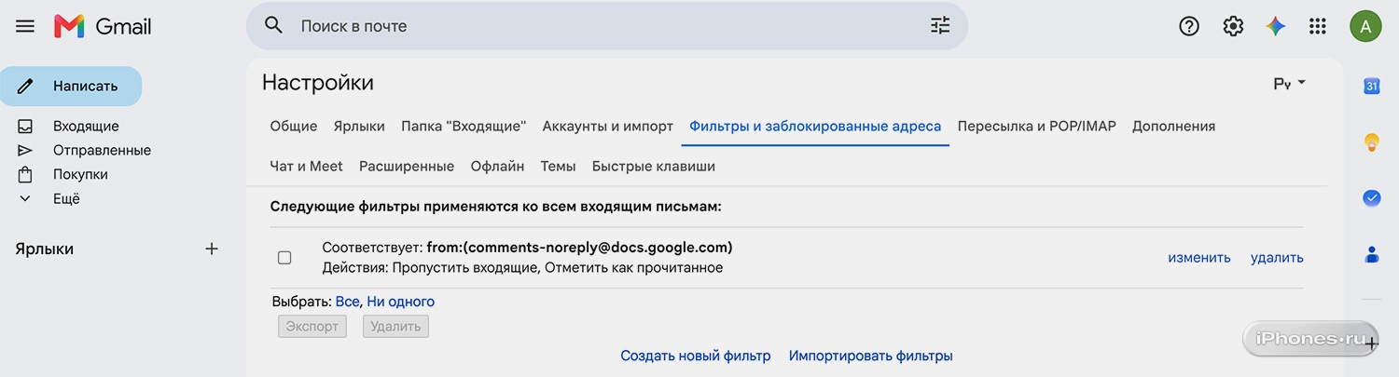Launch Gemini sparkle icon
The height and width of the screenshot is (377, 1399).
point(1276,26)
